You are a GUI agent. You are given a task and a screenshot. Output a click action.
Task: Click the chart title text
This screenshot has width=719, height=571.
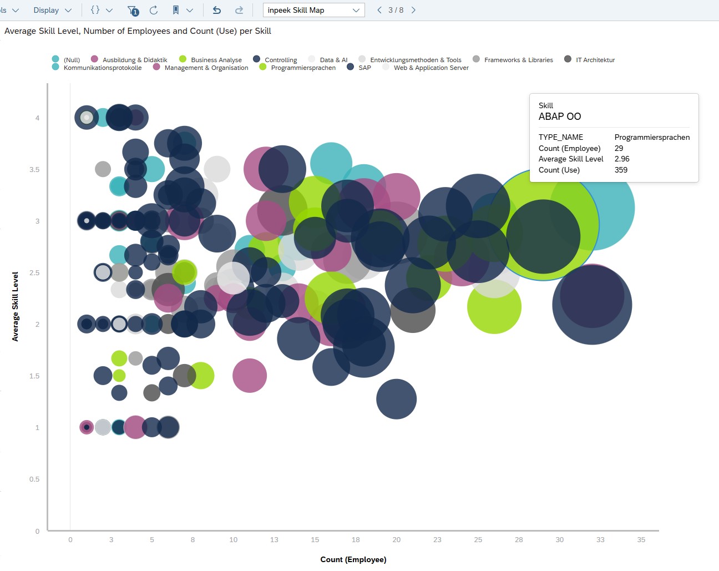138,31
